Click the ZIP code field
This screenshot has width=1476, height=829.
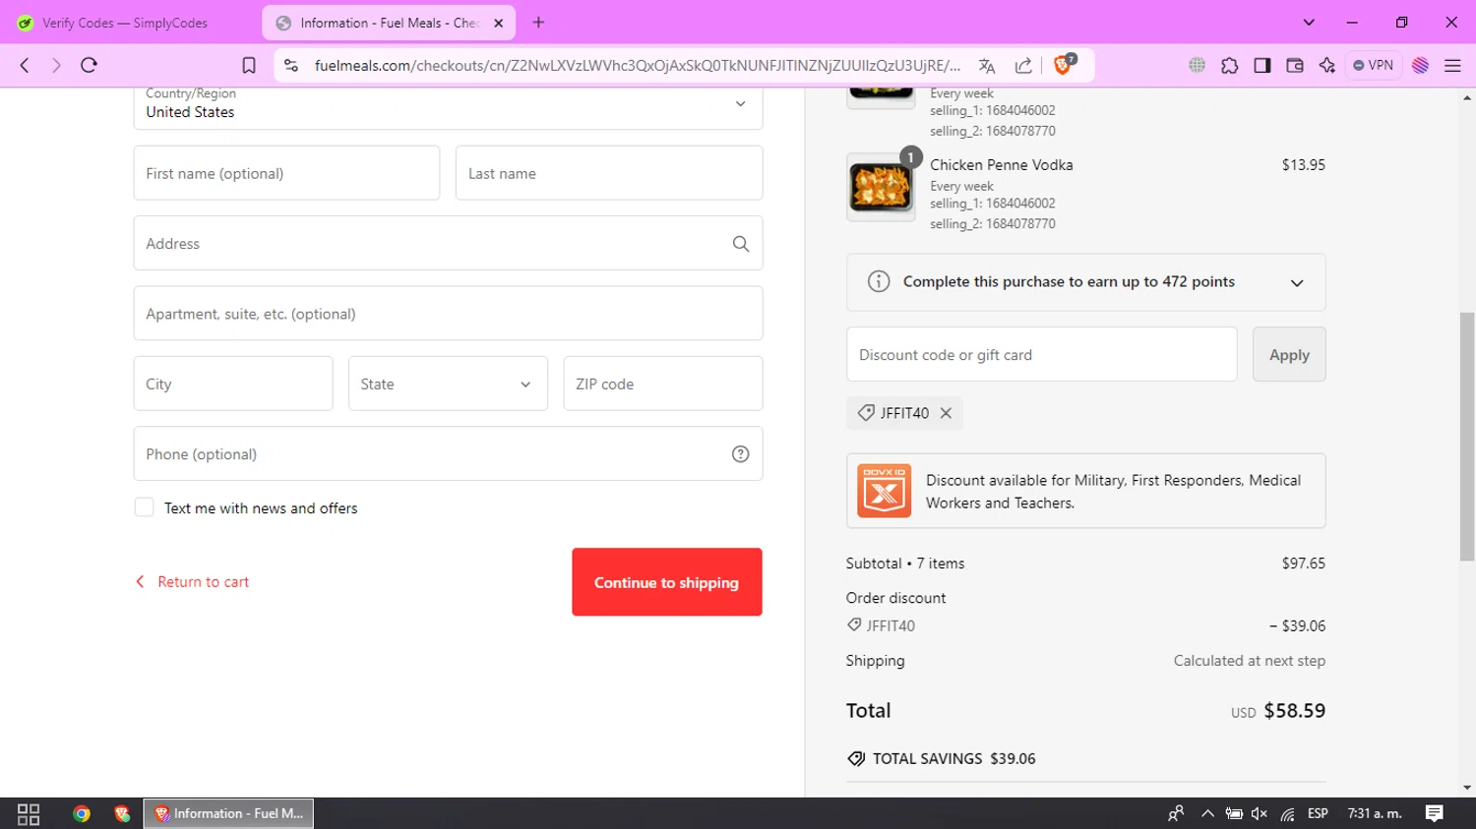coord(662,384)
